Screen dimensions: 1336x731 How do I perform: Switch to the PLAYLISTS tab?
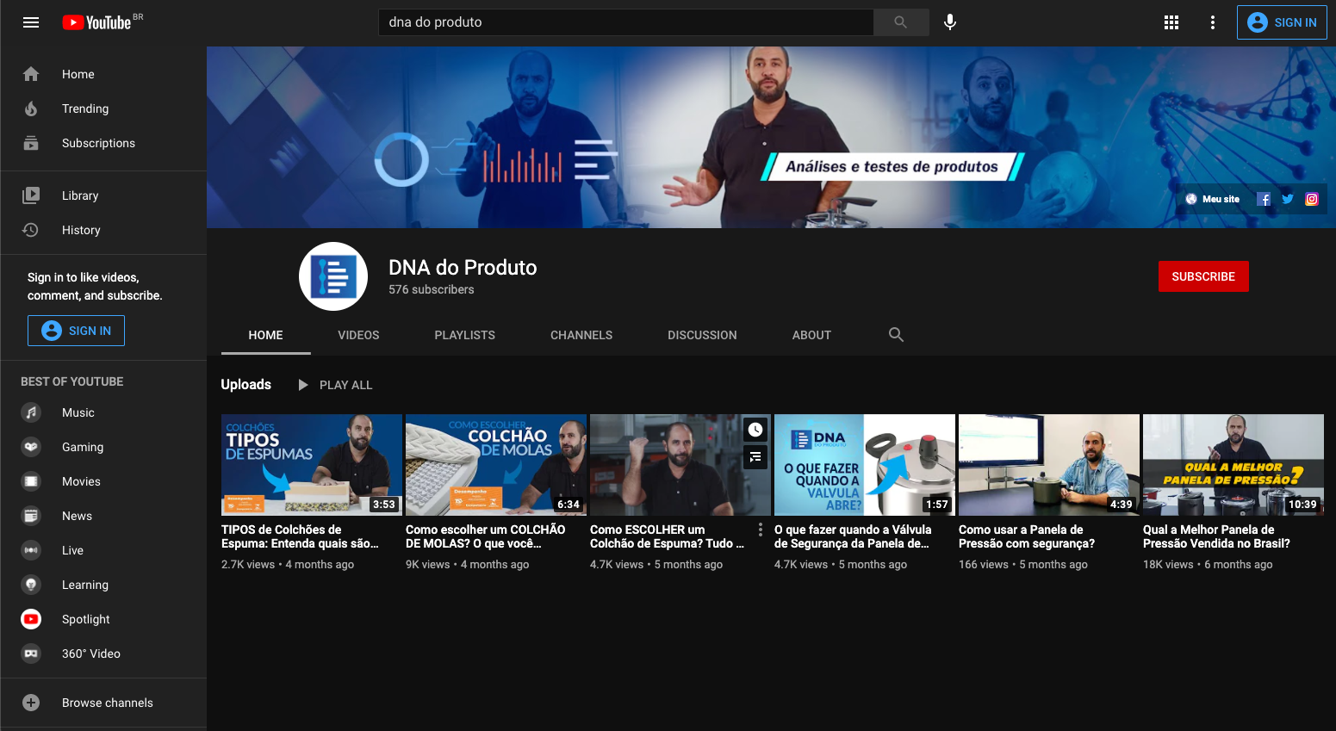(x=464, y=335)
